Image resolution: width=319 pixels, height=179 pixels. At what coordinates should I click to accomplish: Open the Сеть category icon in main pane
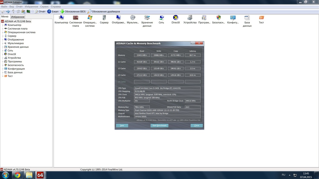161,20
